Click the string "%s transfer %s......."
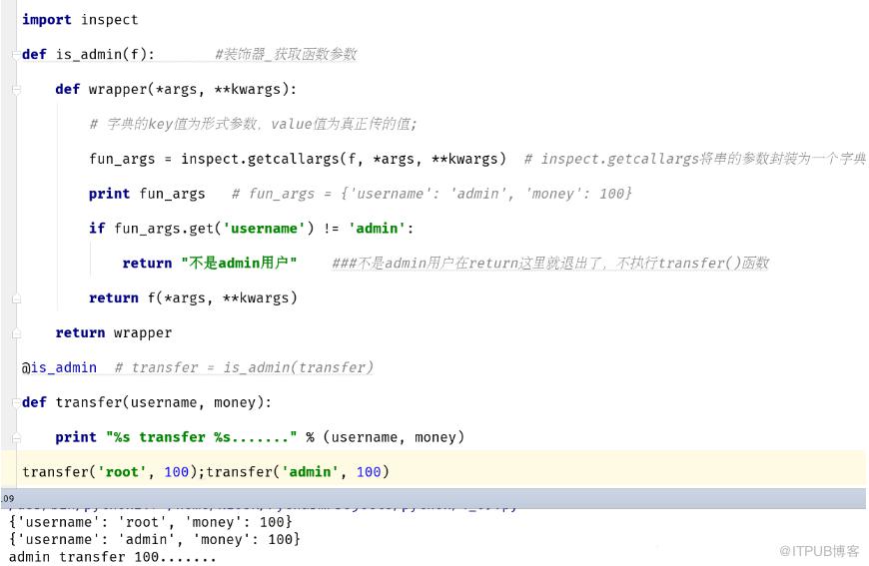Screen dimensions: 869x566 pos(201,437)
